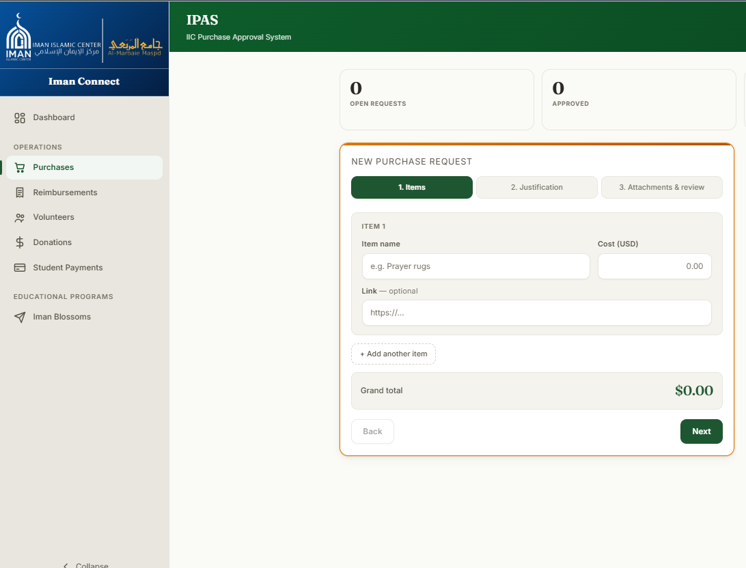Open the Purchases menu item
The width and height of the screenshot is (746, 568).
(84, 167)
